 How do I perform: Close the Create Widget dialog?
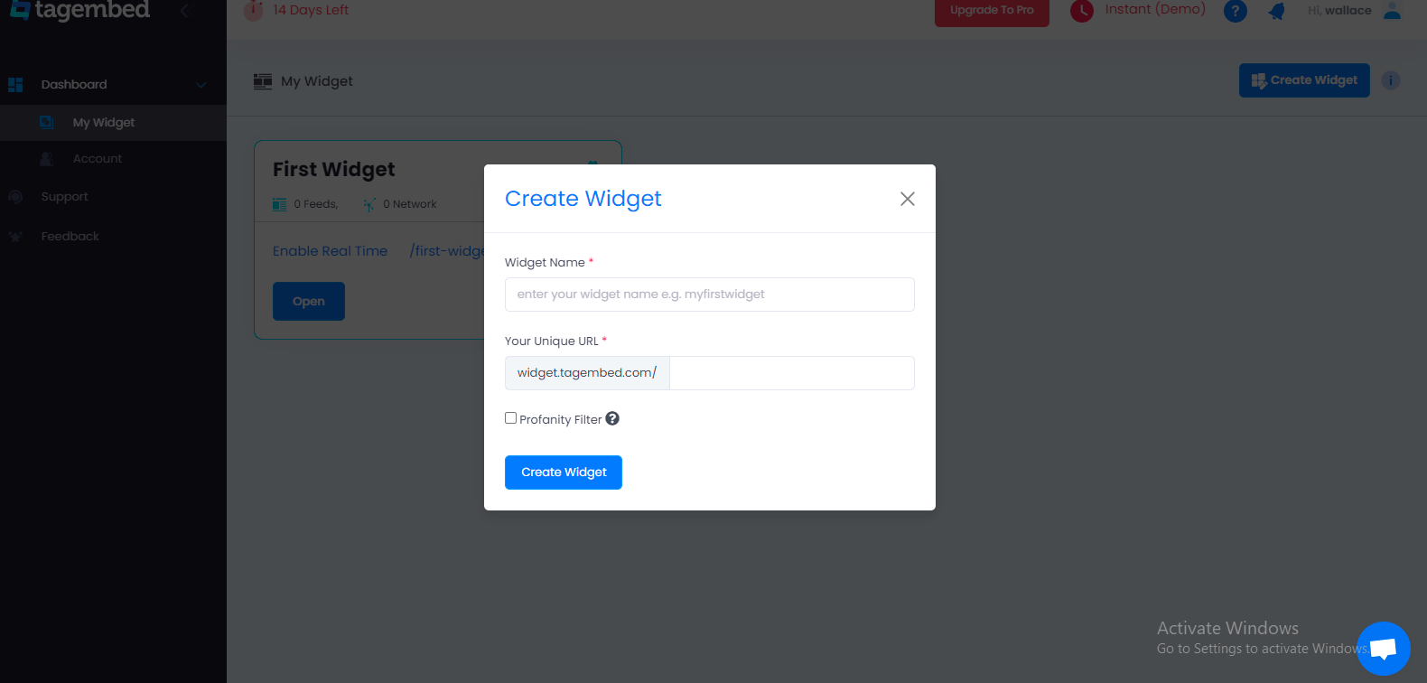click(908, 199)
